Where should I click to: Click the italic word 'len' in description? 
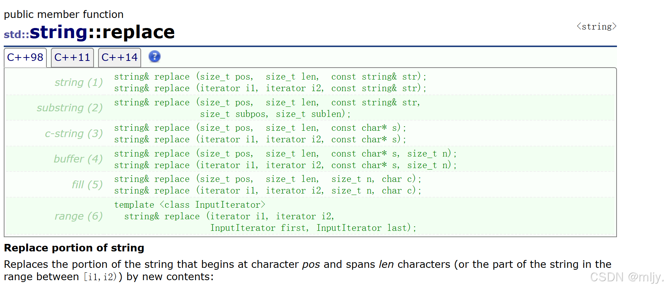point(386,264)
